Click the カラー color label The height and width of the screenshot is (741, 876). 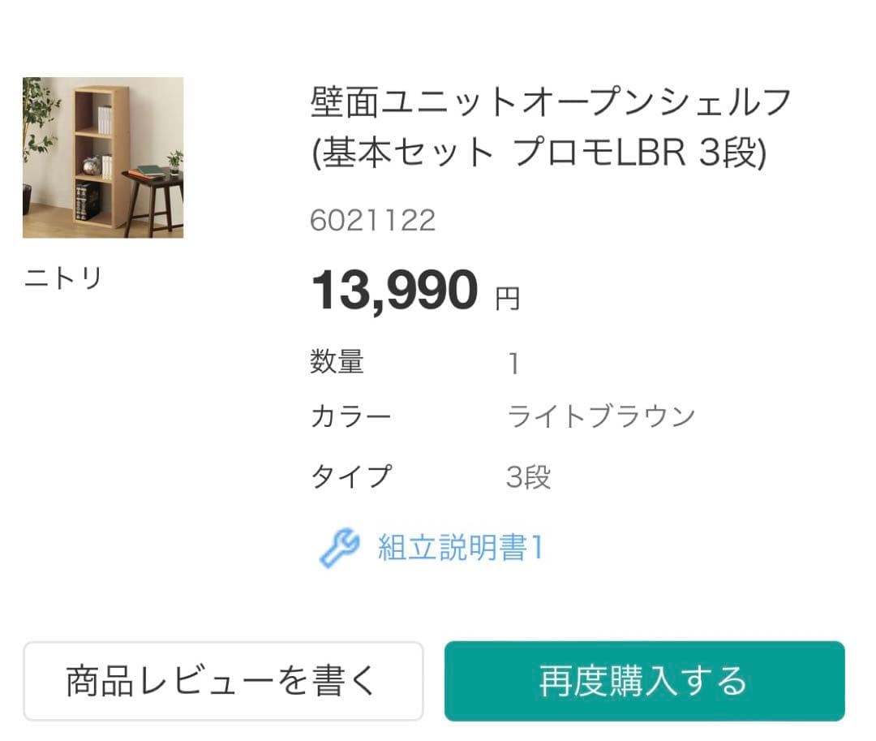350,417
